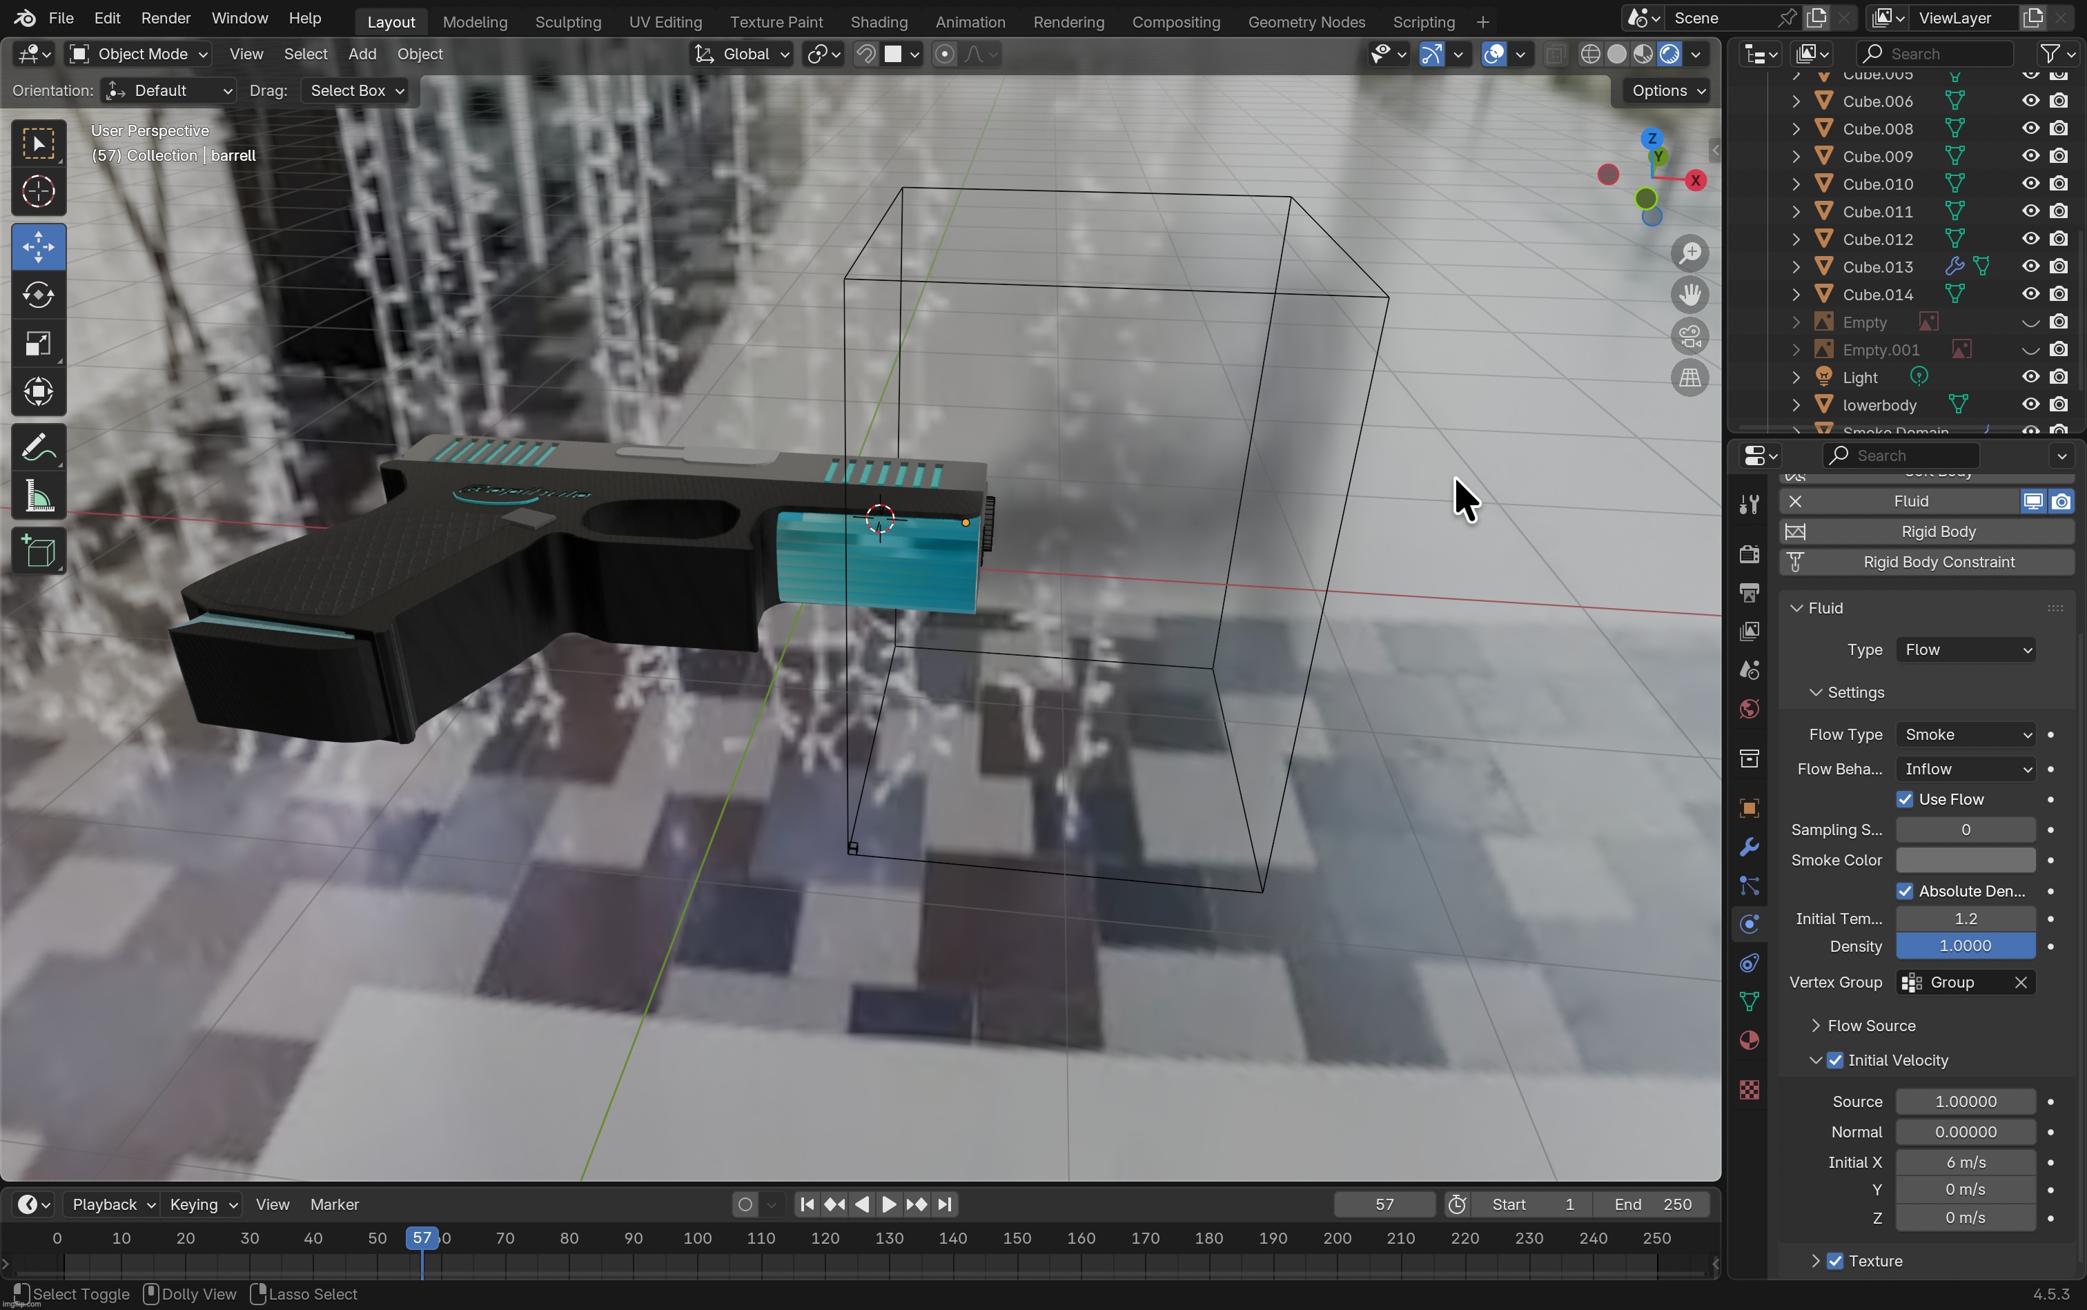Disable the Initial Velocity checkbox
The image size is (2087, 1310).
tap(1835, 1060)
